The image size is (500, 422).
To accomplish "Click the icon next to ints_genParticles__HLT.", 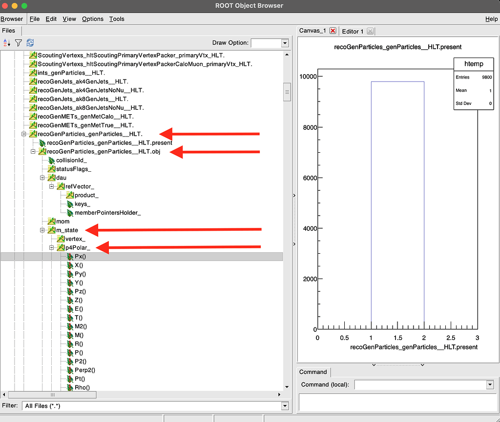I will click(33, 73).
